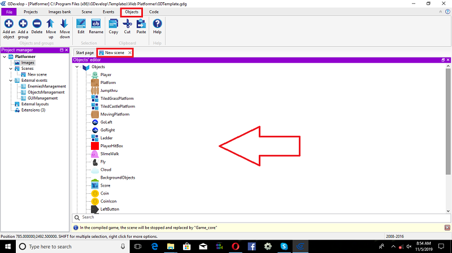The image size is (452, 253).
Task: Open GUIManagement external events
Action: coord(43,98)
